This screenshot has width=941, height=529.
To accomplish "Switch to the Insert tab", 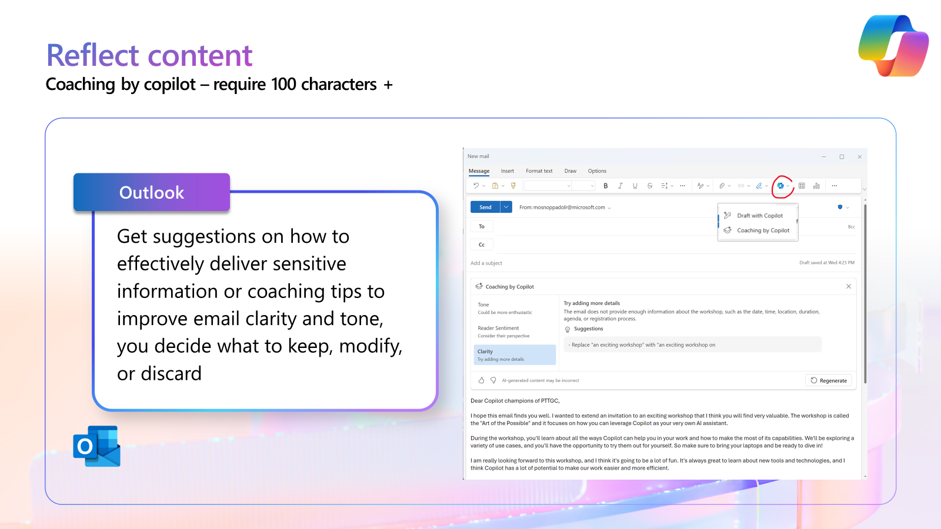I will coord(508,171).
